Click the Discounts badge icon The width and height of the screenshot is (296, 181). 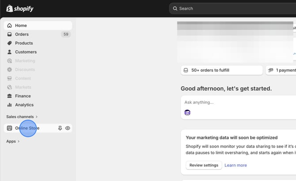point(9,70)
